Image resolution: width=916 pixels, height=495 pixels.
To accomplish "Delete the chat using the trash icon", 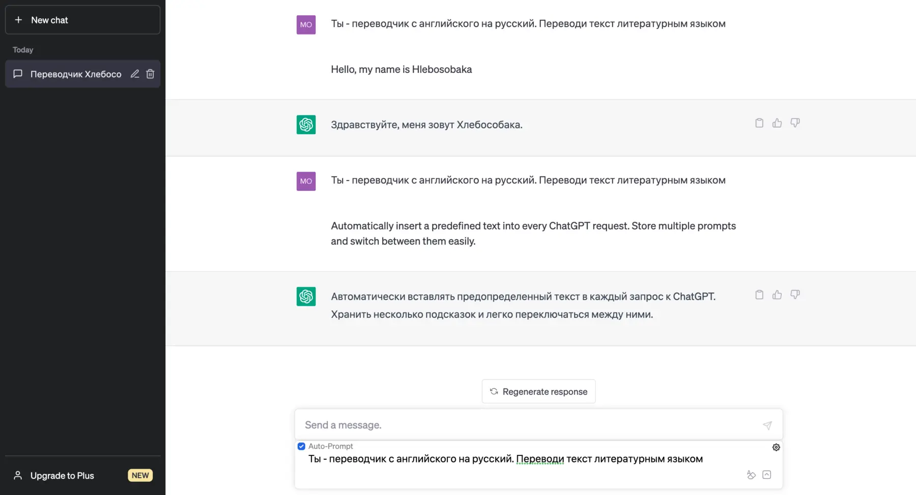I will [150, 74].
